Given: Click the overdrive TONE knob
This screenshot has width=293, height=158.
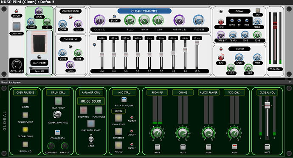Looking at the screenshot, I should (78, 53).
